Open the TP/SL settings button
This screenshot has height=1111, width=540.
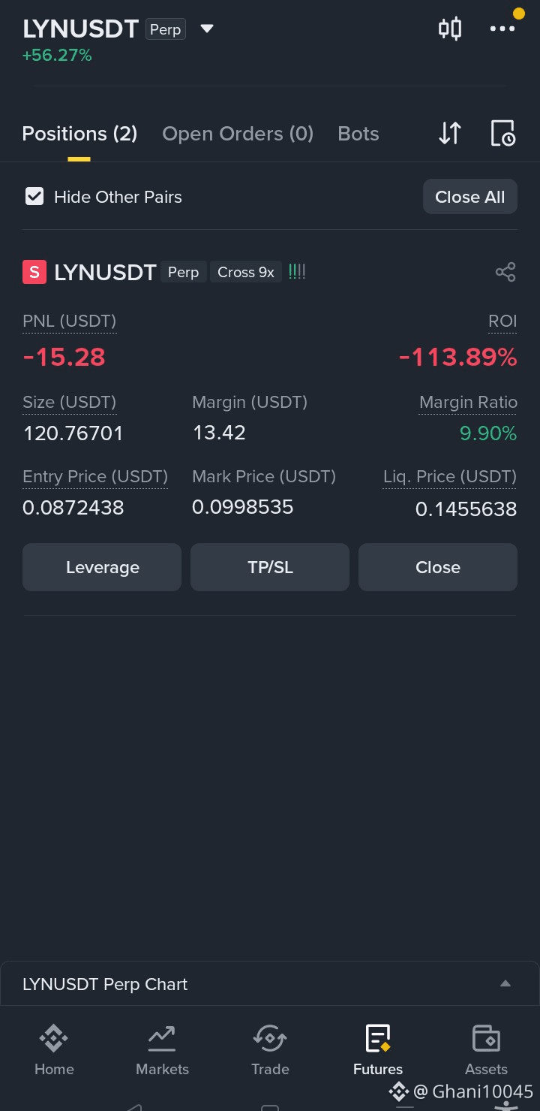(x=270, y=567)
